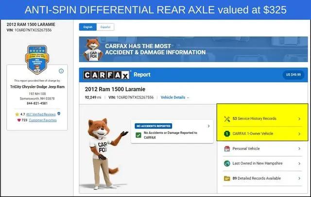Click the 2012 RAM 1500 LARAMIE sidebar heading
311x197 pixels.
tap(31, 24)
